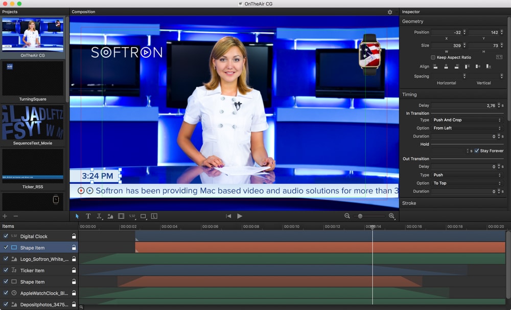Select the Ticker Item row

click(x=39, y=270)
